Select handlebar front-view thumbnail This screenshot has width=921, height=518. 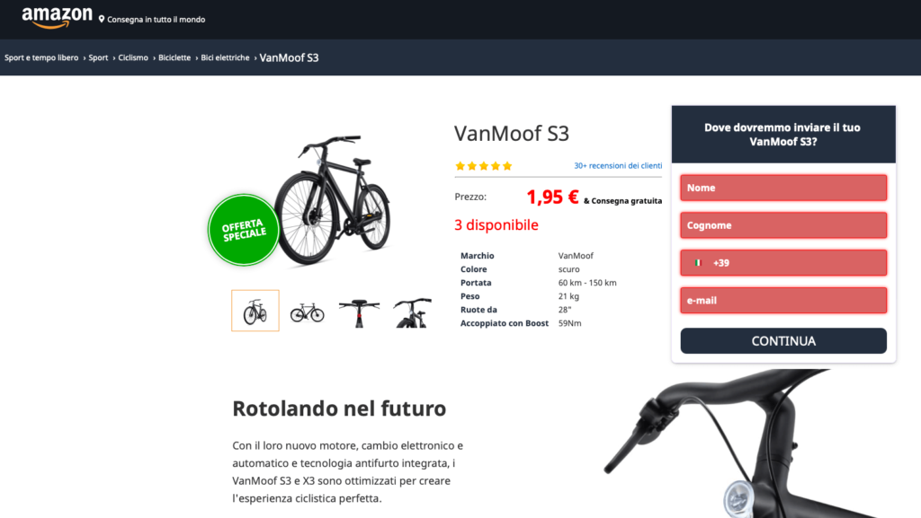tap(359, 313)
